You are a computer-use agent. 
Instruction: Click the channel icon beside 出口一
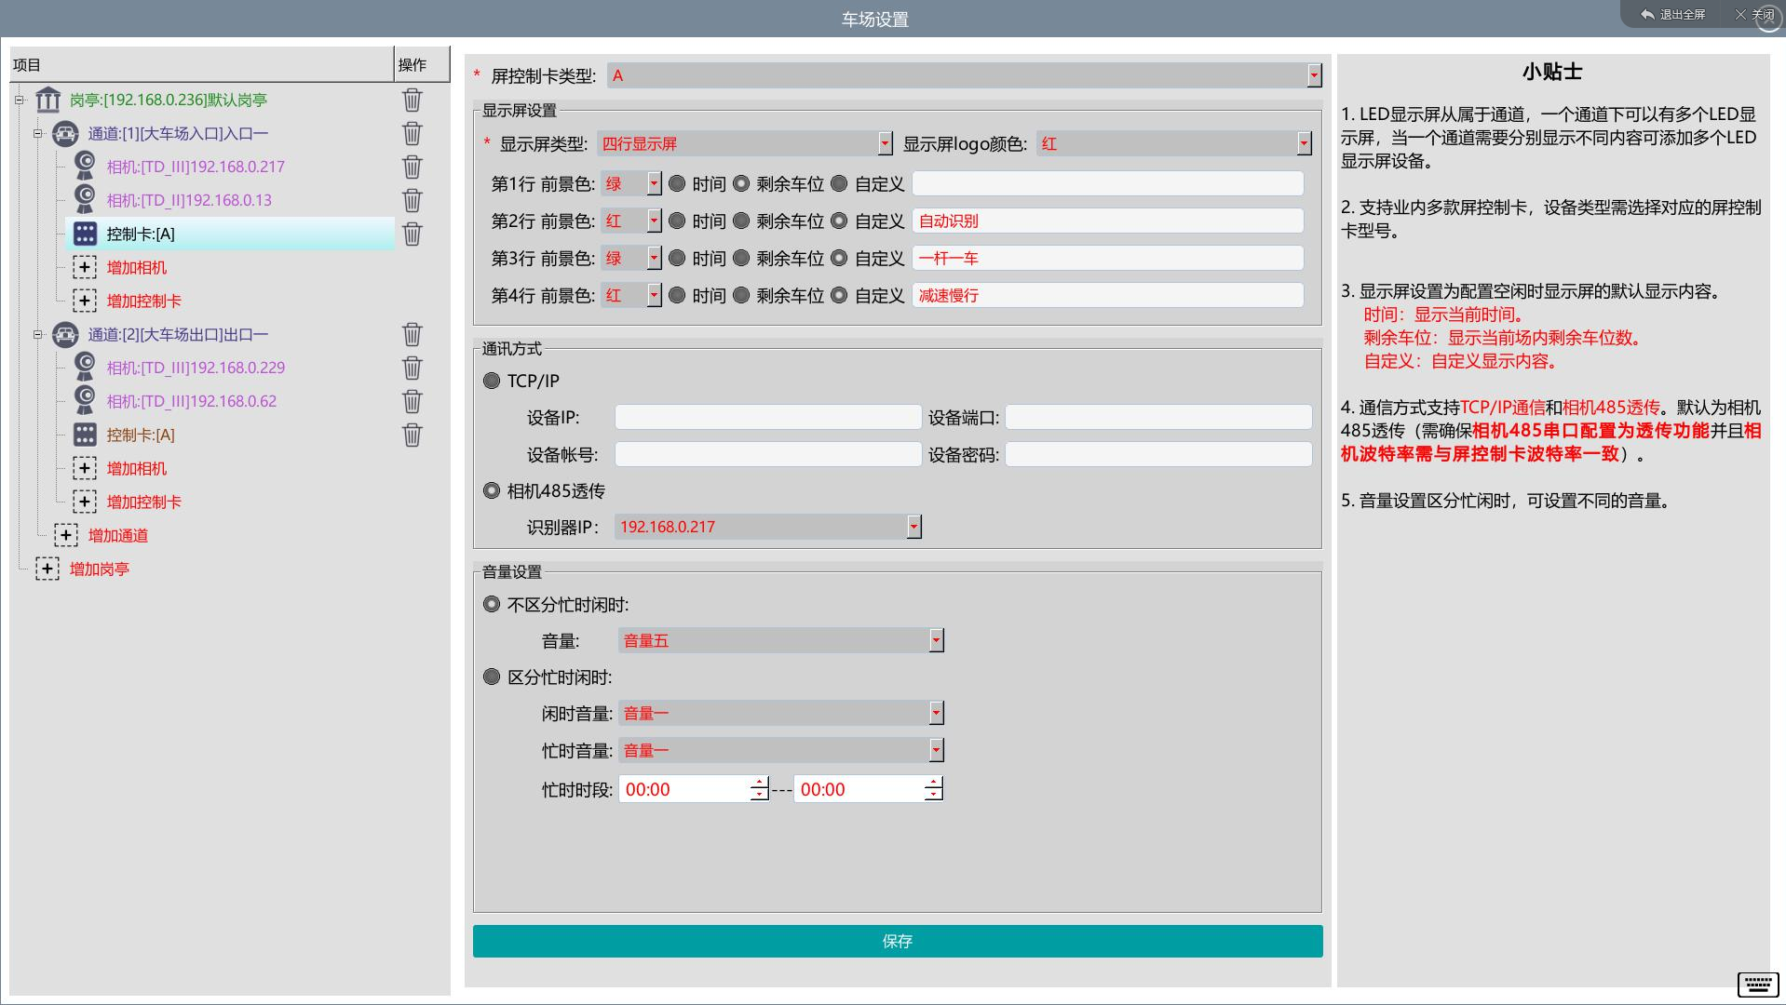[65, 334]
